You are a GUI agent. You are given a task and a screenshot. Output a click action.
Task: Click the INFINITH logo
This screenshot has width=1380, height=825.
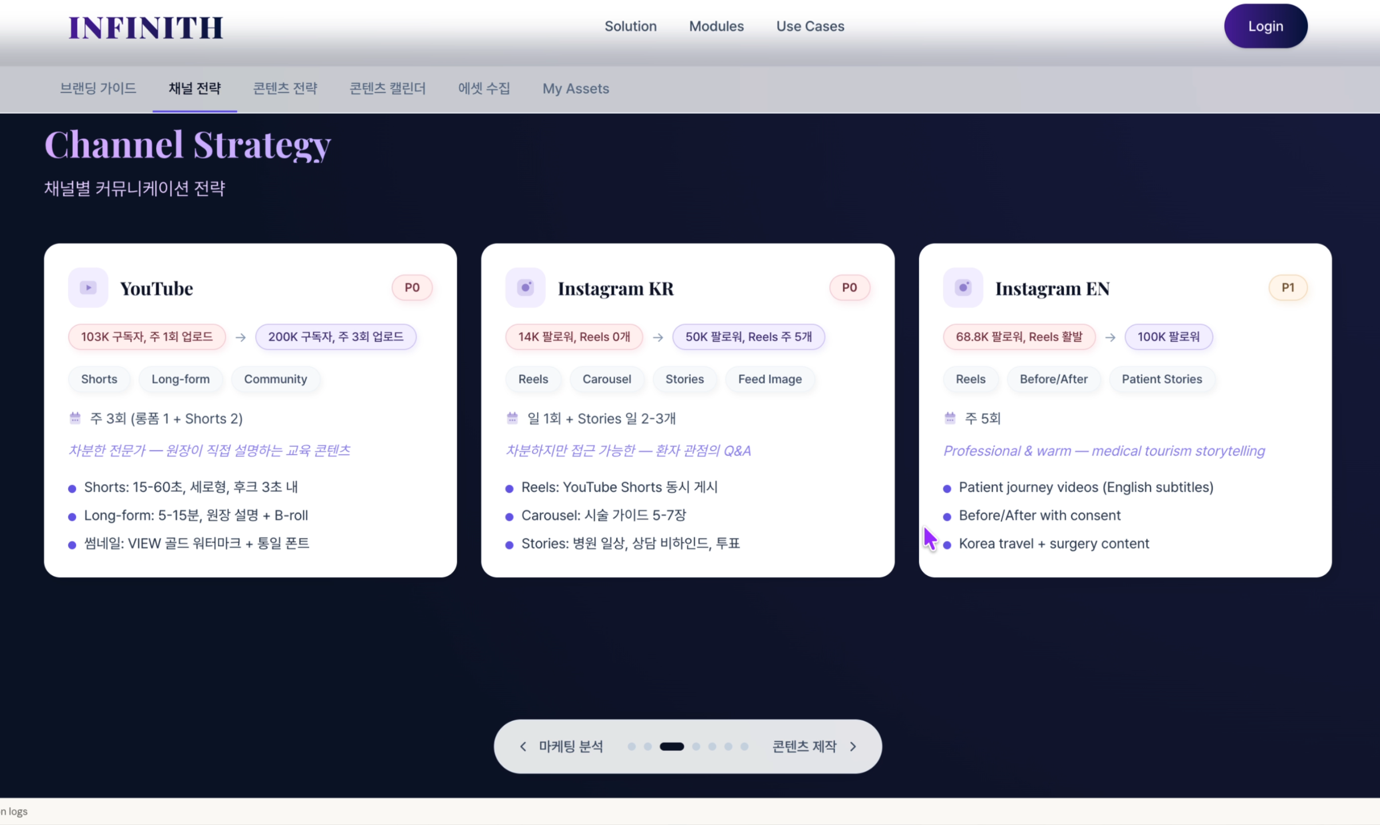point(146,27)
